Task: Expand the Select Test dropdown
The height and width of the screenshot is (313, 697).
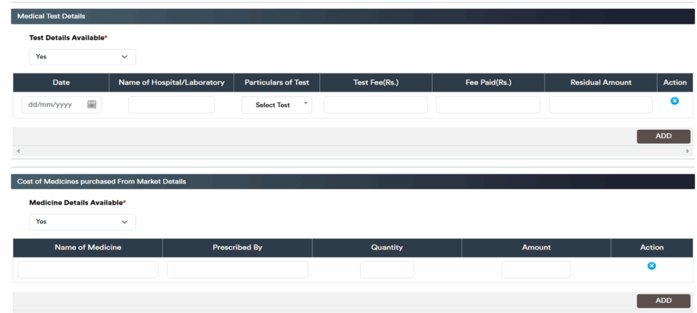Action: click(277, 105)
